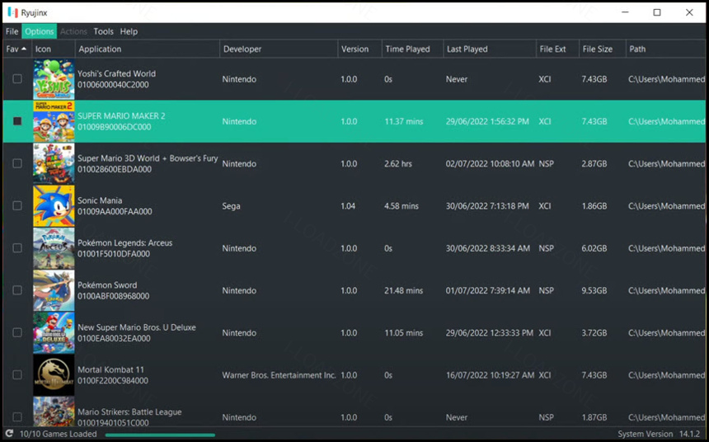Toggle favorite for SUPER MARIO MAKER 2

point(17,121)
